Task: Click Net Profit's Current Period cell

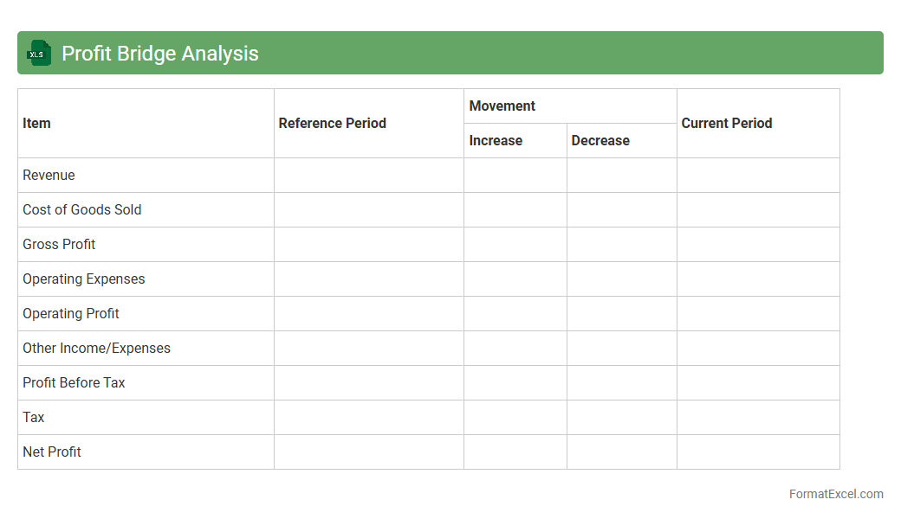Action: point(758,452)
